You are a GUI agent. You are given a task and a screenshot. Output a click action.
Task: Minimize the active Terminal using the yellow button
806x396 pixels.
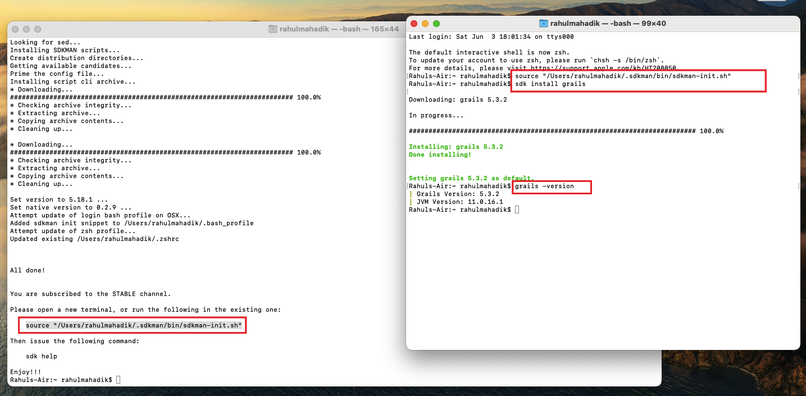424,24
